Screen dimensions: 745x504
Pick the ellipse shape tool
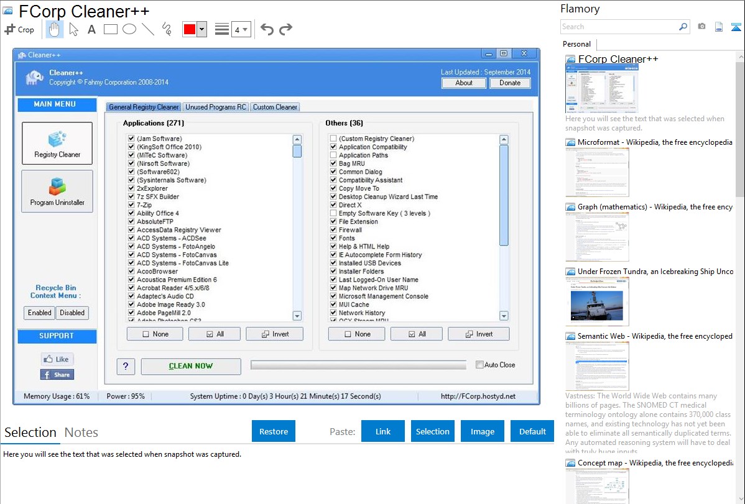pos(129,29)
